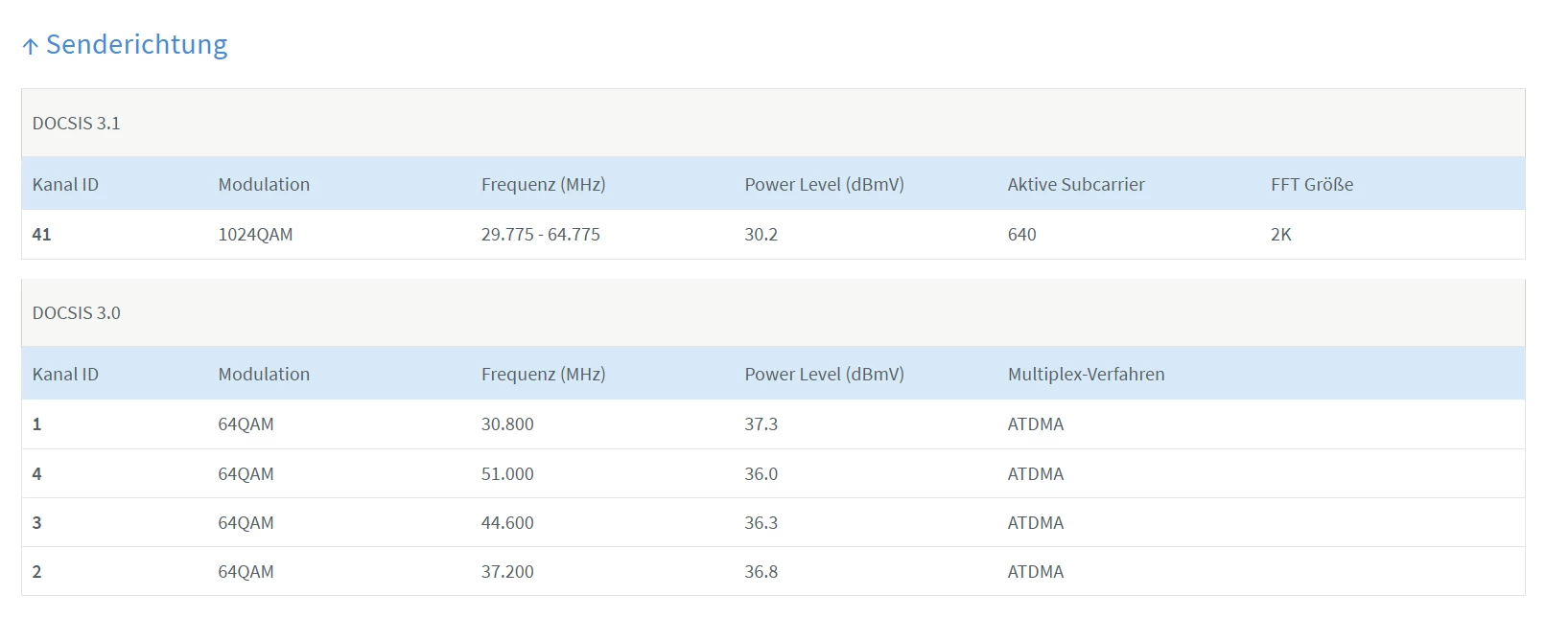Select the 44.600 frequency cell
The image size is (1546, 618).
pos(507,523)
